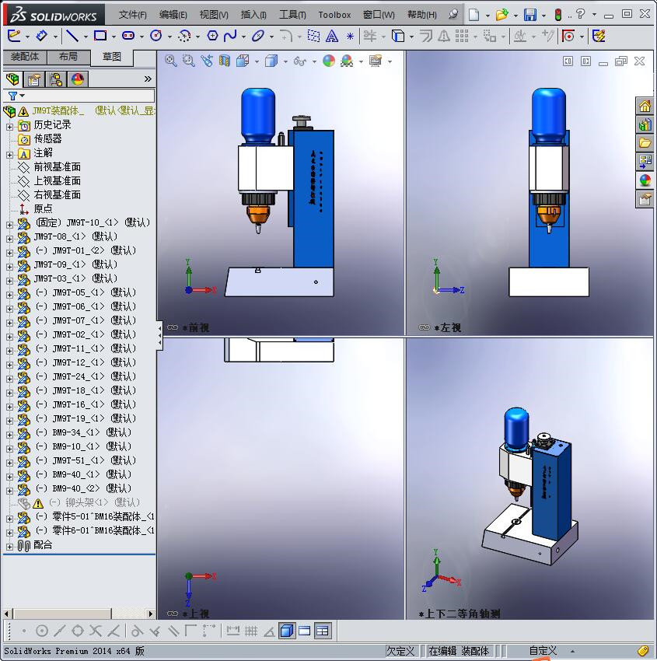Click the Previous View icon
The height and width of the screenshot is (661, 657).
point(207,61)
